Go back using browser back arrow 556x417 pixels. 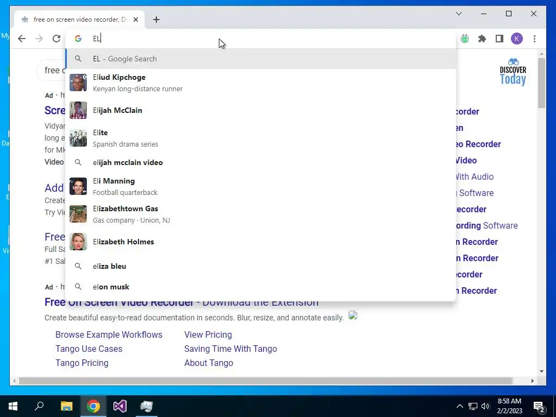[22, 39]
